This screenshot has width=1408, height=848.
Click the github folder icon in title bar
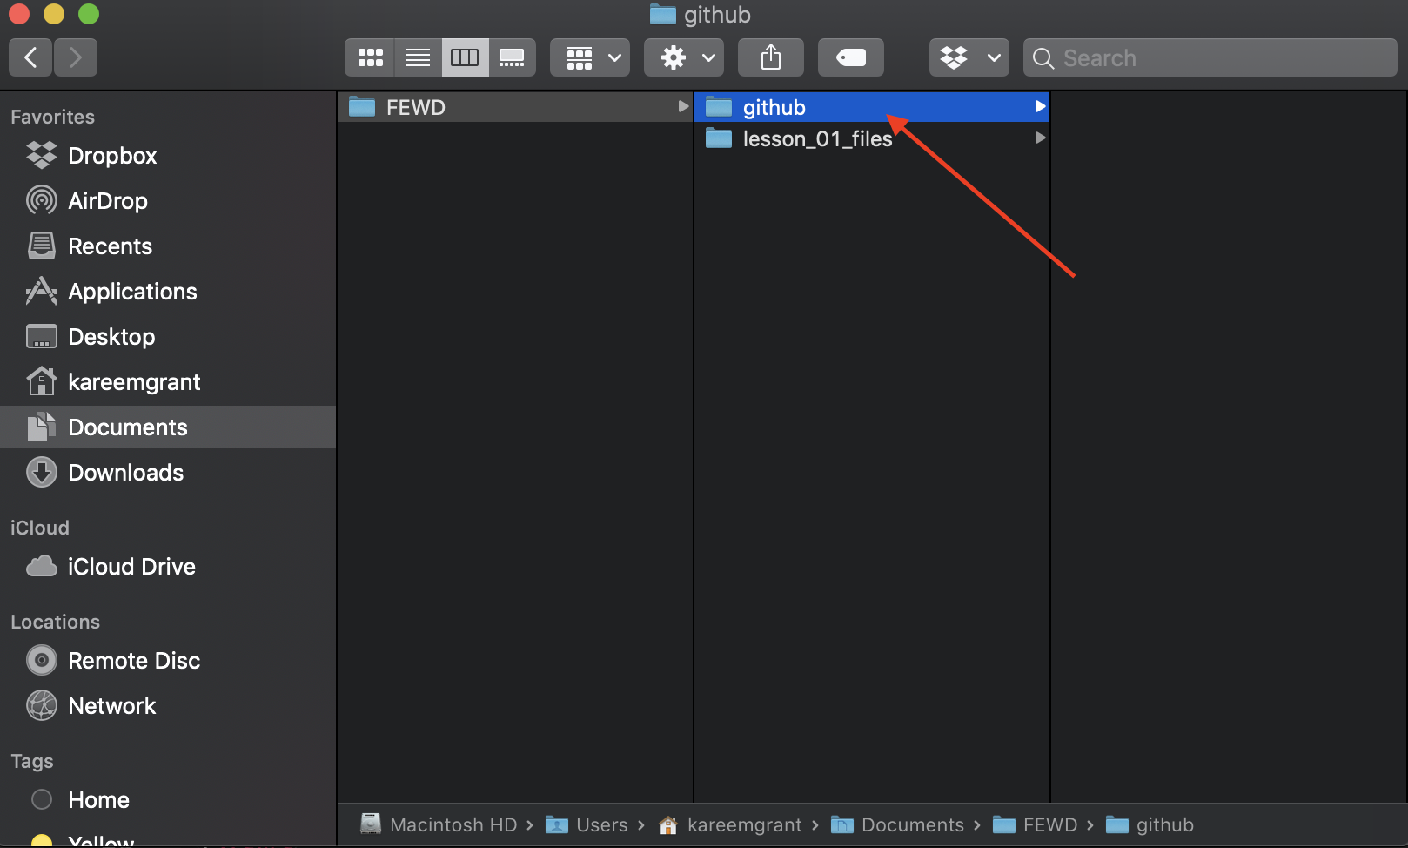click(x=663, y=15)
